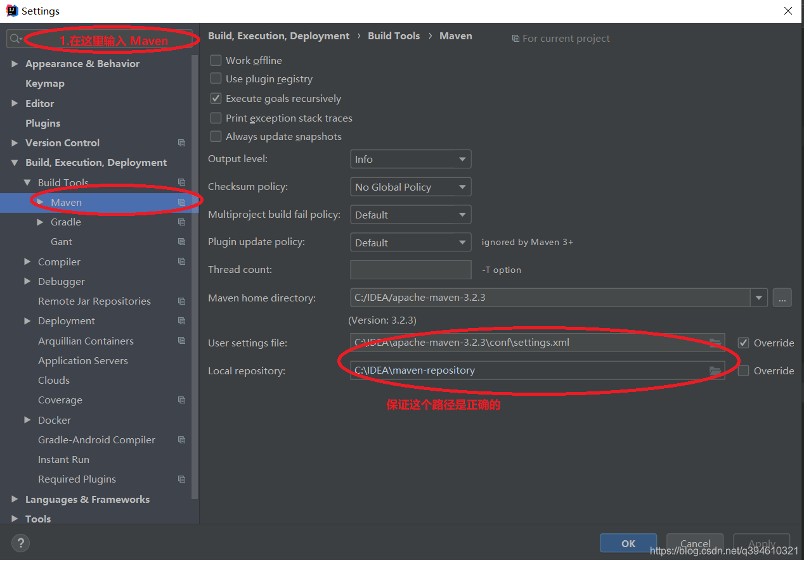The image size is (804, 563).
Task: Uncheck Execute goals recursively
Action: [216, 98]
